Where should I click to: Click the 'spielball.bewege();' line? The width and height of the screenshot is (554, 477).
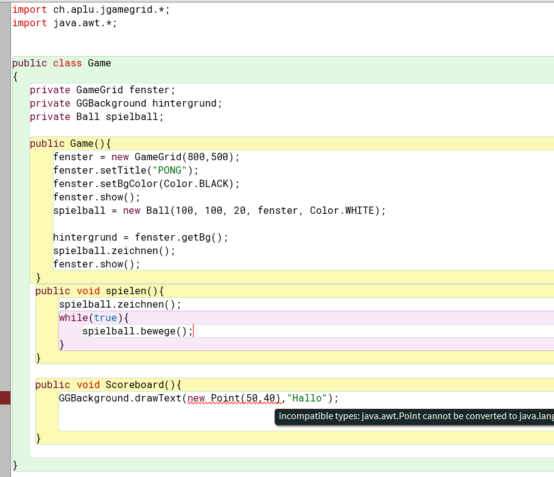click(x=138, y=331)
